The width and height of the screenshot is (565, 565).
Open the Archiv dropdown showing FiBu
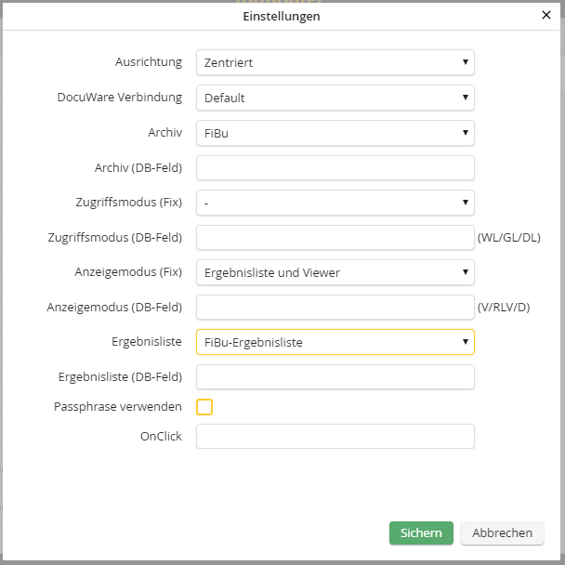click(x=335, y=133)
